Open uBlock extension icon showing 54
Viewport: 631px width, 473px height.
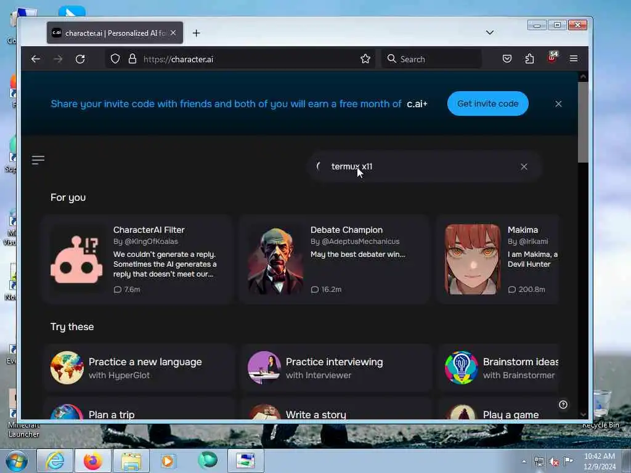click(x=553, y=57)
